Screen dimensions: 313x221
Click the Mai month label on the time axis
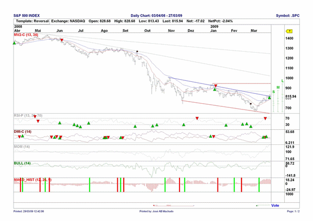coord(38,31)
